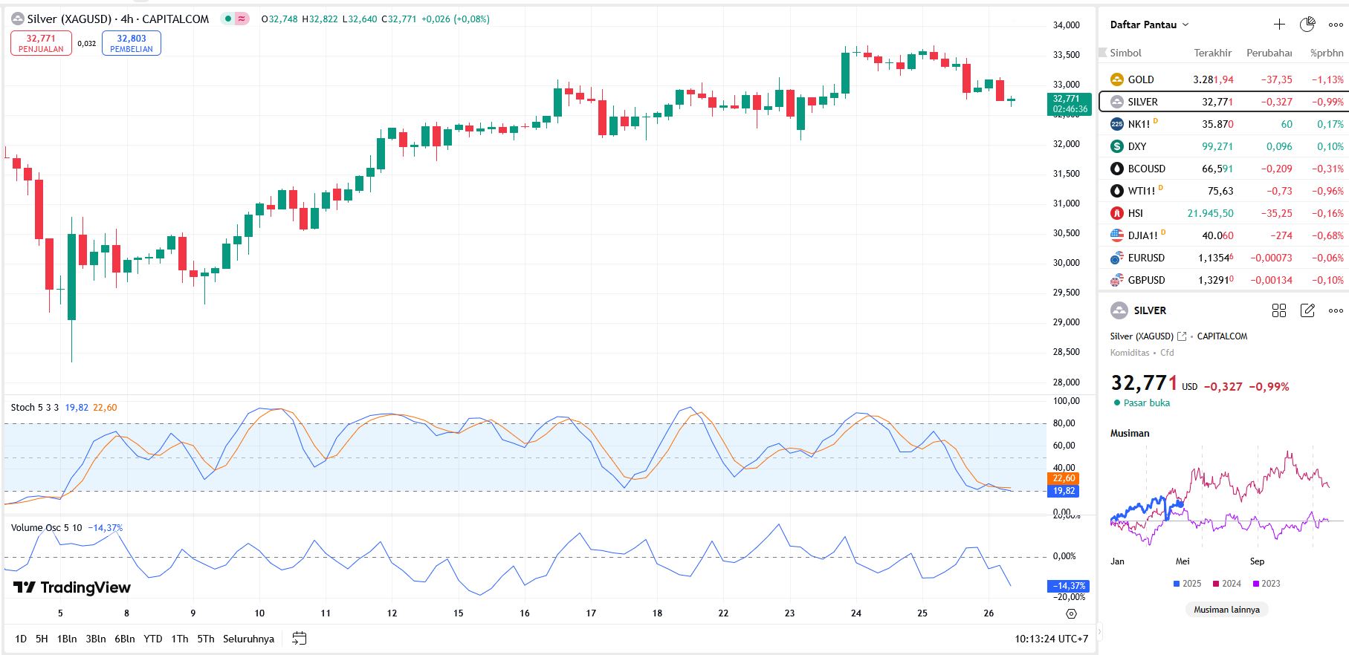Click the pink approximation icon near chart title
Image resolution: width=1349 pixels, height=655 pixels.
click(x=242, y=19)
